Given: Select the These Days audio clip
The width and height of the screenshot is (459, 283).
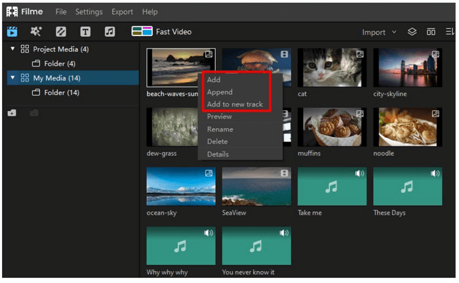Looking at the screenshot, I should click(407, 186).
